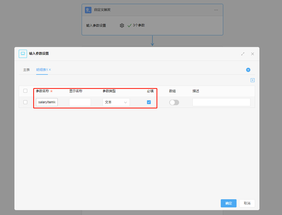This screenshot has height=215, width=282.
Task: Click the parameter name input field
Action: 47,102
